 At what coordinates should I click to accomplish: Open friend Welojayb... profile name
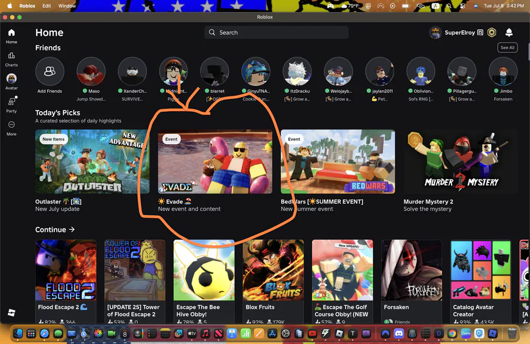point(341,91)
